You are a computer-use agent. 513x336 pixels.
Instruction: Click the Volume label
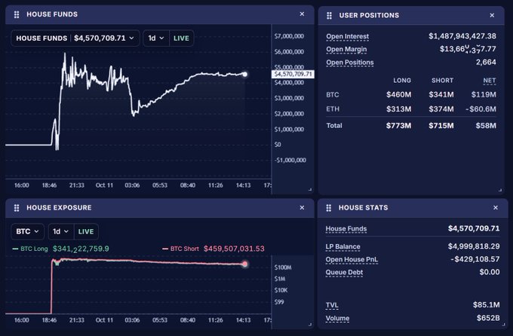click(x=337, y=319)
